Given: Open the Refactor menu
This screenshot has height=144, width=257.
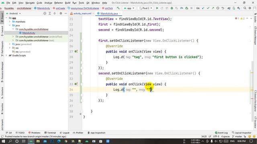Looking at the screenshot, I should 59,3.
